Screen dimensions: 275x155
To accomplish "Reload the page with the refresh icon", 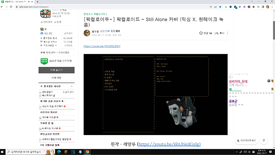I will pyautogui.click(x=11, y=7).
